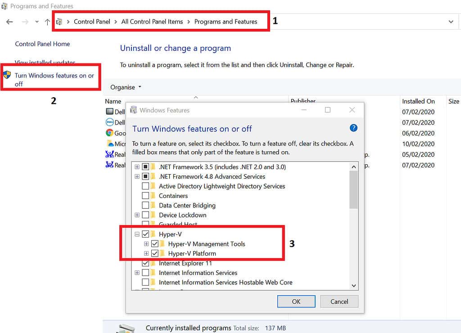461x333 pixels.
Task: Maximize the Windows Features dialog
Action: click(328, 110)
